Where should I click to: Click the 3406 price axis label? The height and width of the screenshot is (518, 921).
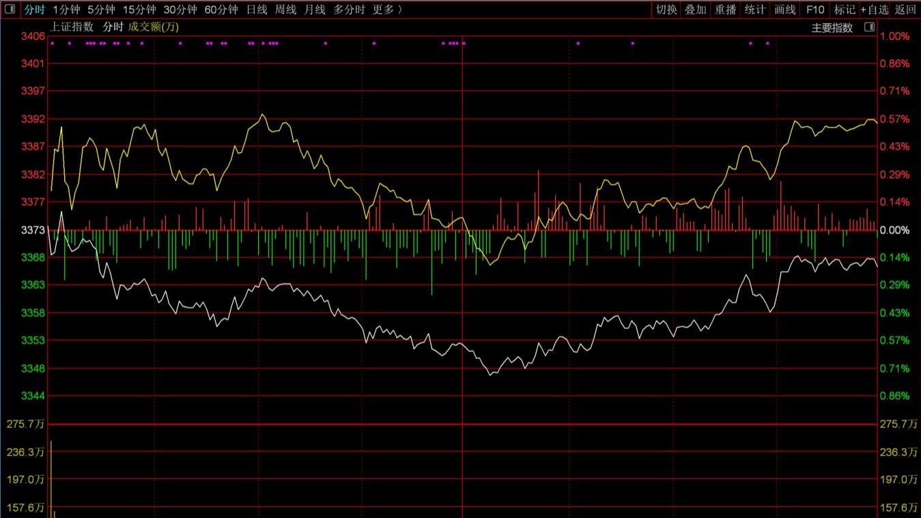point(33,35)
